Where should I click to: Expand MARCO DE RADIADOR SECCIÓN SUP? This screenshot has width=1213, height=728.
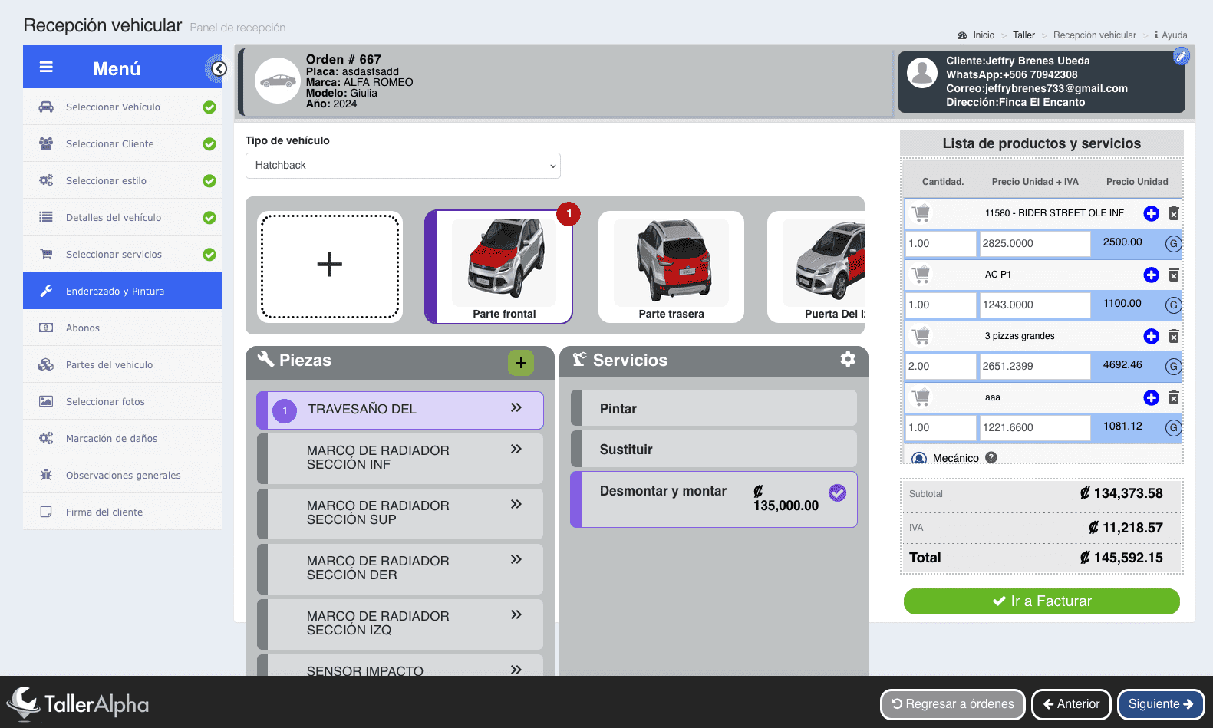pyautogui.click(x=516, y=505)
